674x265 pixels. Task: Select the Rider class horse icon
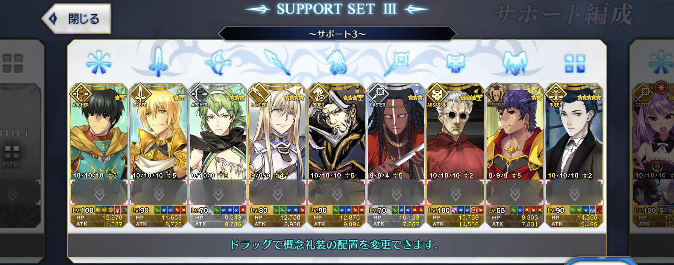[337, 62]
